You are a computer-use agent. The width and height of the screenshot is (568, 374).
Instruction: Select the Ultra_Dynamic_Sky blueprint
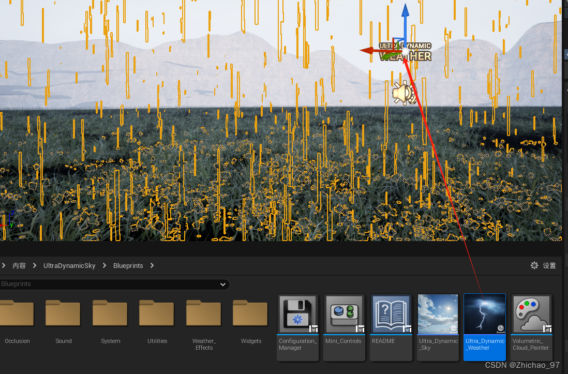438,327
